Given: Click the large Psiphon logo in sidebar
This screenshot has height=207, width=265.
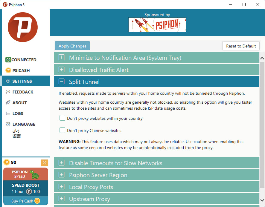Looking at the screenshot, I should (23, 27).
